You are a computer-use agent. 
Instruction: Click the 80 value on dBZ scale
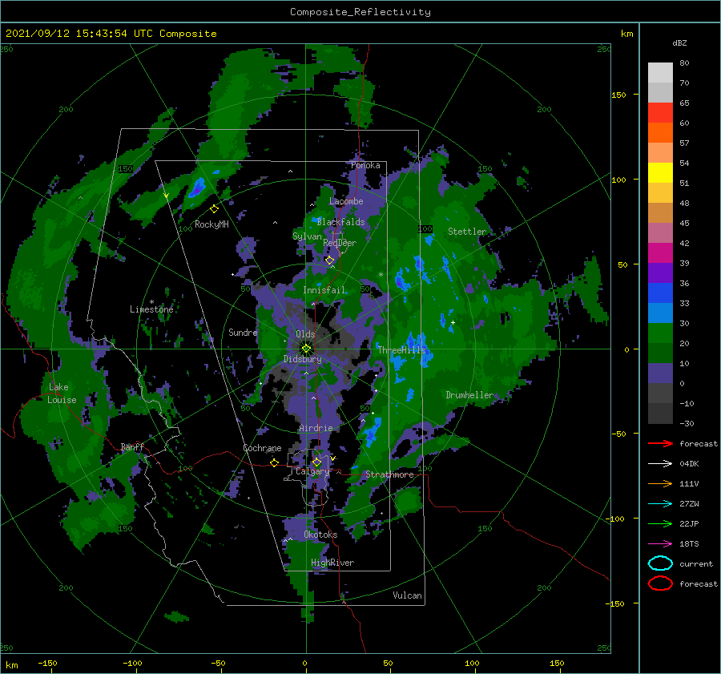point(684,63)
